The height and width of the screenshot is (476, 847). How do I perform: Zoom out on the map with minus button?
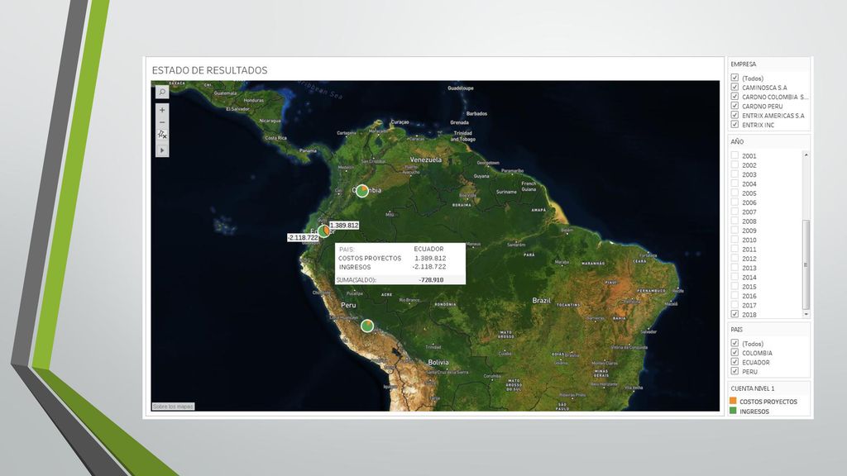162,122
